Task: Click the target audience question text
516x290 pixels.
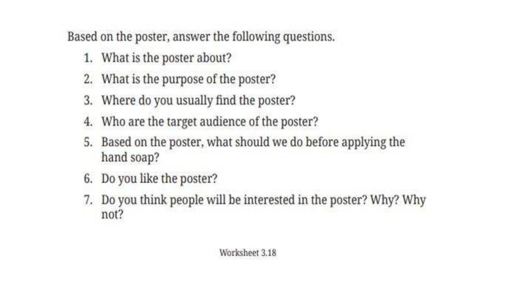Action: tap(209, 122)
